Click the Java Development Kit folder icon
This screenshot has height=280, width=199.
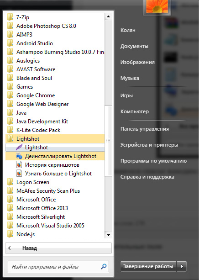point(10,122)
